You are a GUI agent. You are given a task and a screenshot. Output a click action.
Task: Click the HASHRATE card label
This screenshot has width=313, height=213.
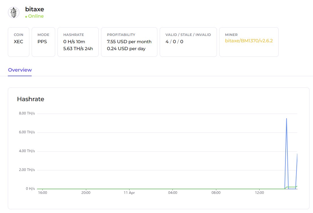(74, 35)
